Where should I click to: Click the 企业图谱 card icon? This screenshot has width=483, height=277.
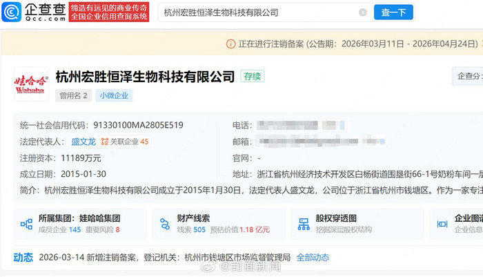442,224
